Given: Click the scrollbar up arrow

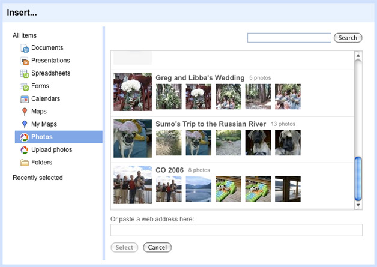Looking at the screenshot, I should [358, 56].
